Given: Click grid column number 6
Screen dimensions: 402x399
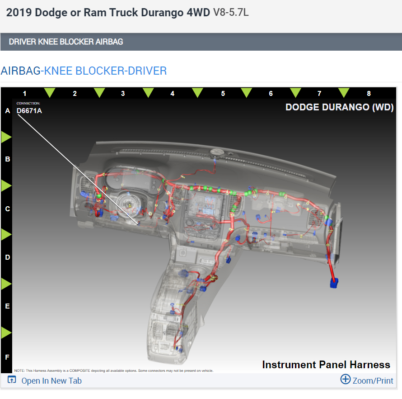Looking at the screenshot, I should (x=271, y=94).
